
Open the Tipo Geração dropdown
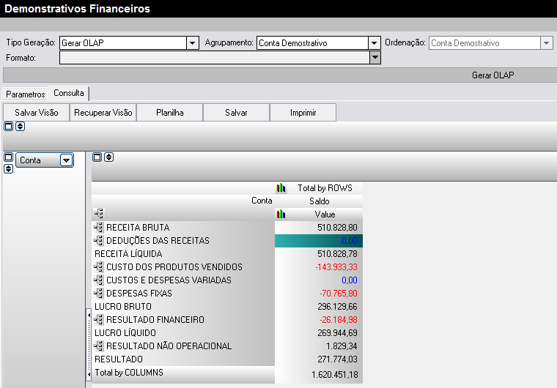pyautogui.click(x=192, y=43)
